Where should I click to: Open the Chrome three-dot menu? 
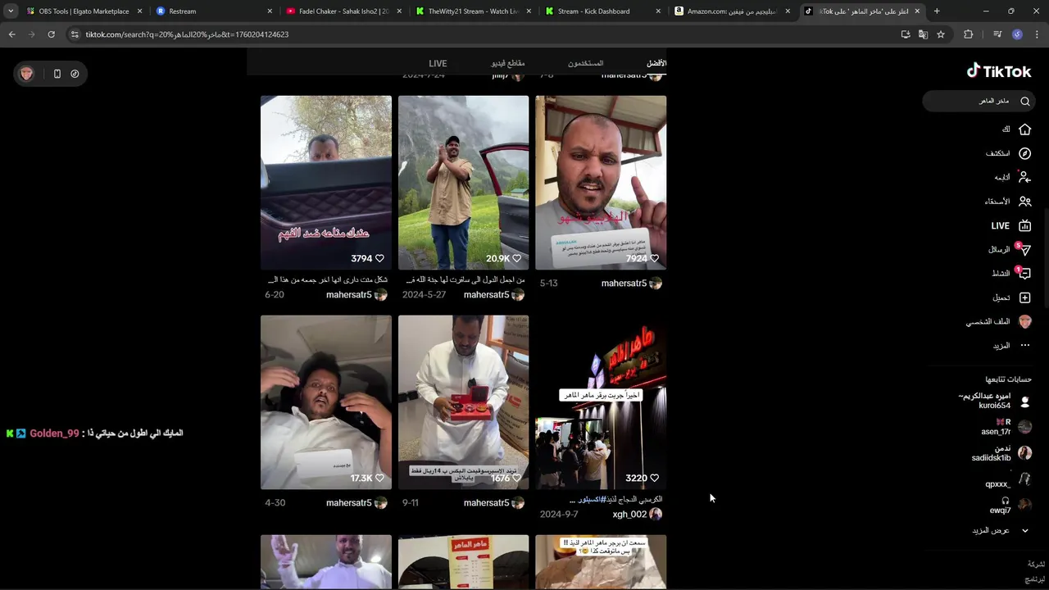click(1037, 34)
